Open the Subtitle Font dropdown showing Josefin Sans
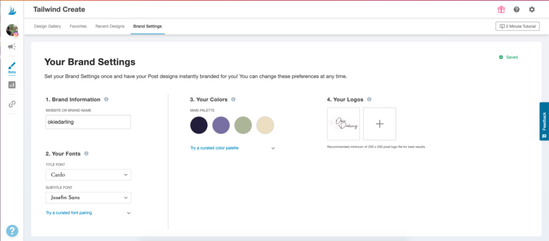 88,198
